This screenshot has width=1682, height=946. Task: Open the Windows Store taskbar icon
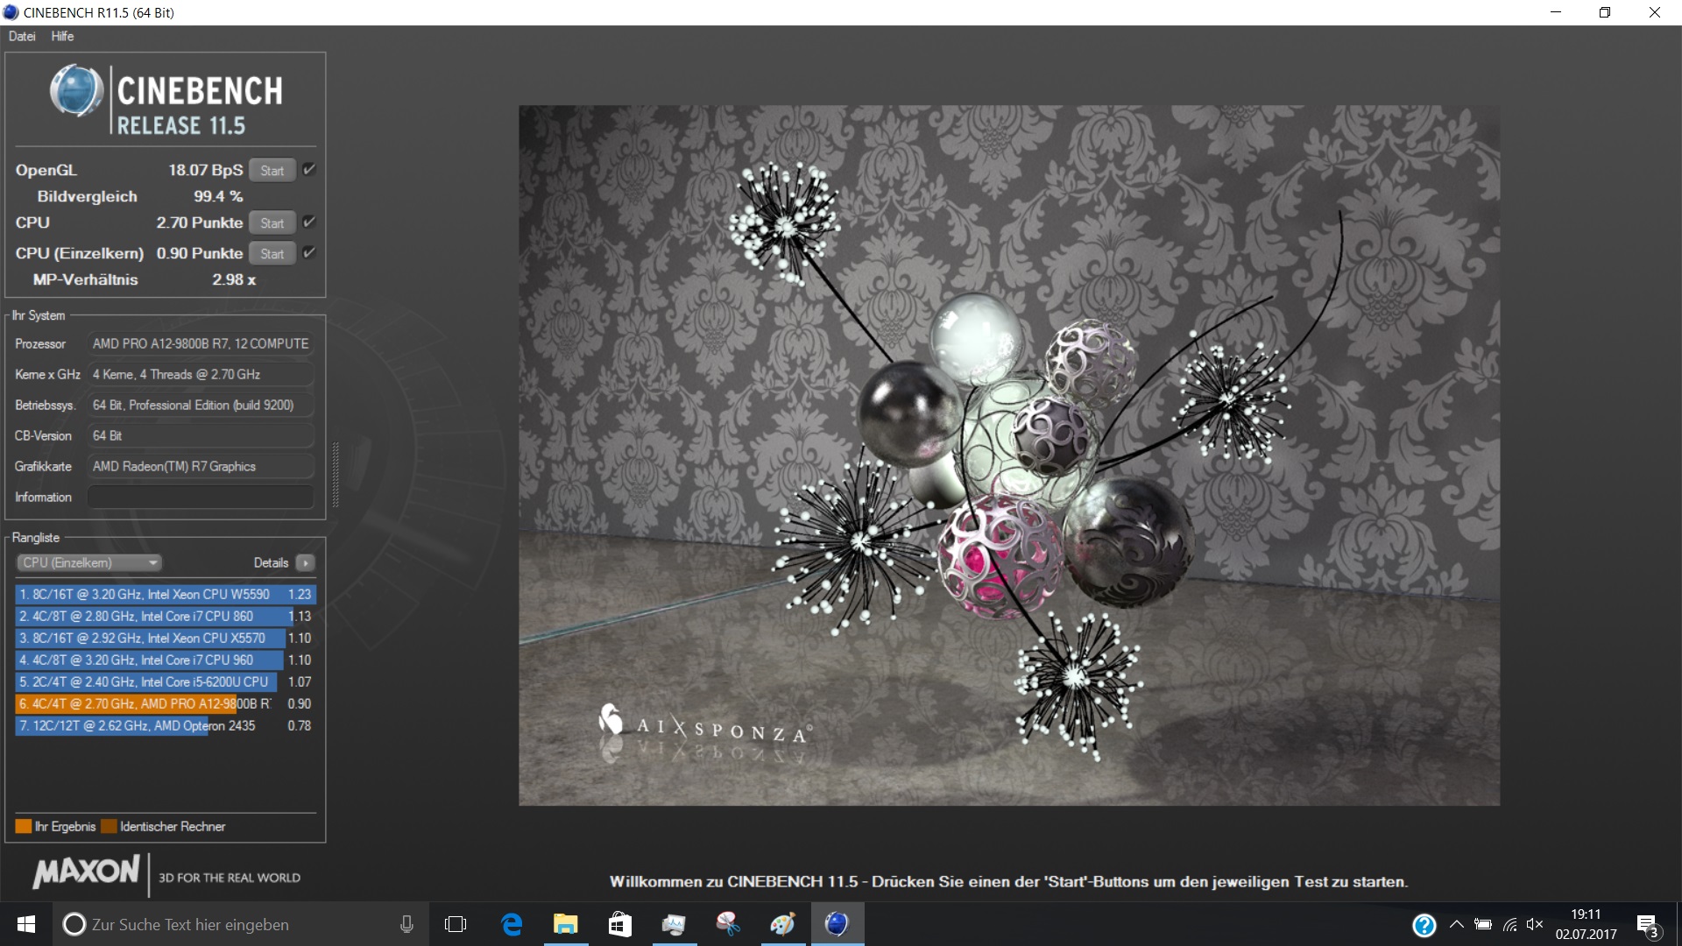pos(620,924)
